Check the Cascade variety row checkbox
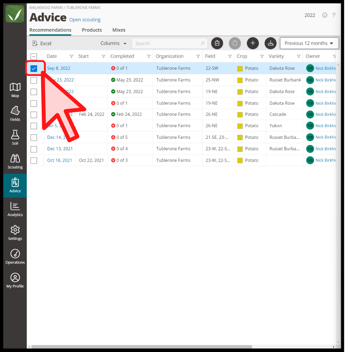The width and height of the screenshot is (345, 352). tap(34, 115)
